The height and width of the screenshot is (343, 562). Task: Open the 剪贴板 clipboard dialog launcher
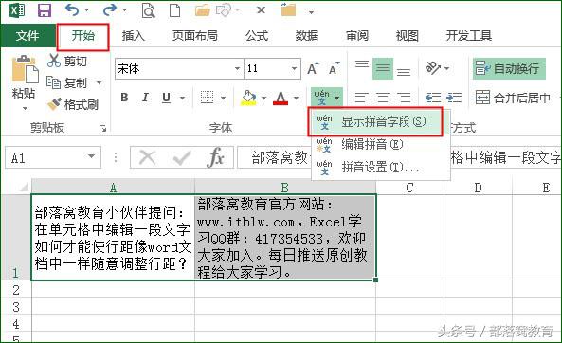coord(103,128)
